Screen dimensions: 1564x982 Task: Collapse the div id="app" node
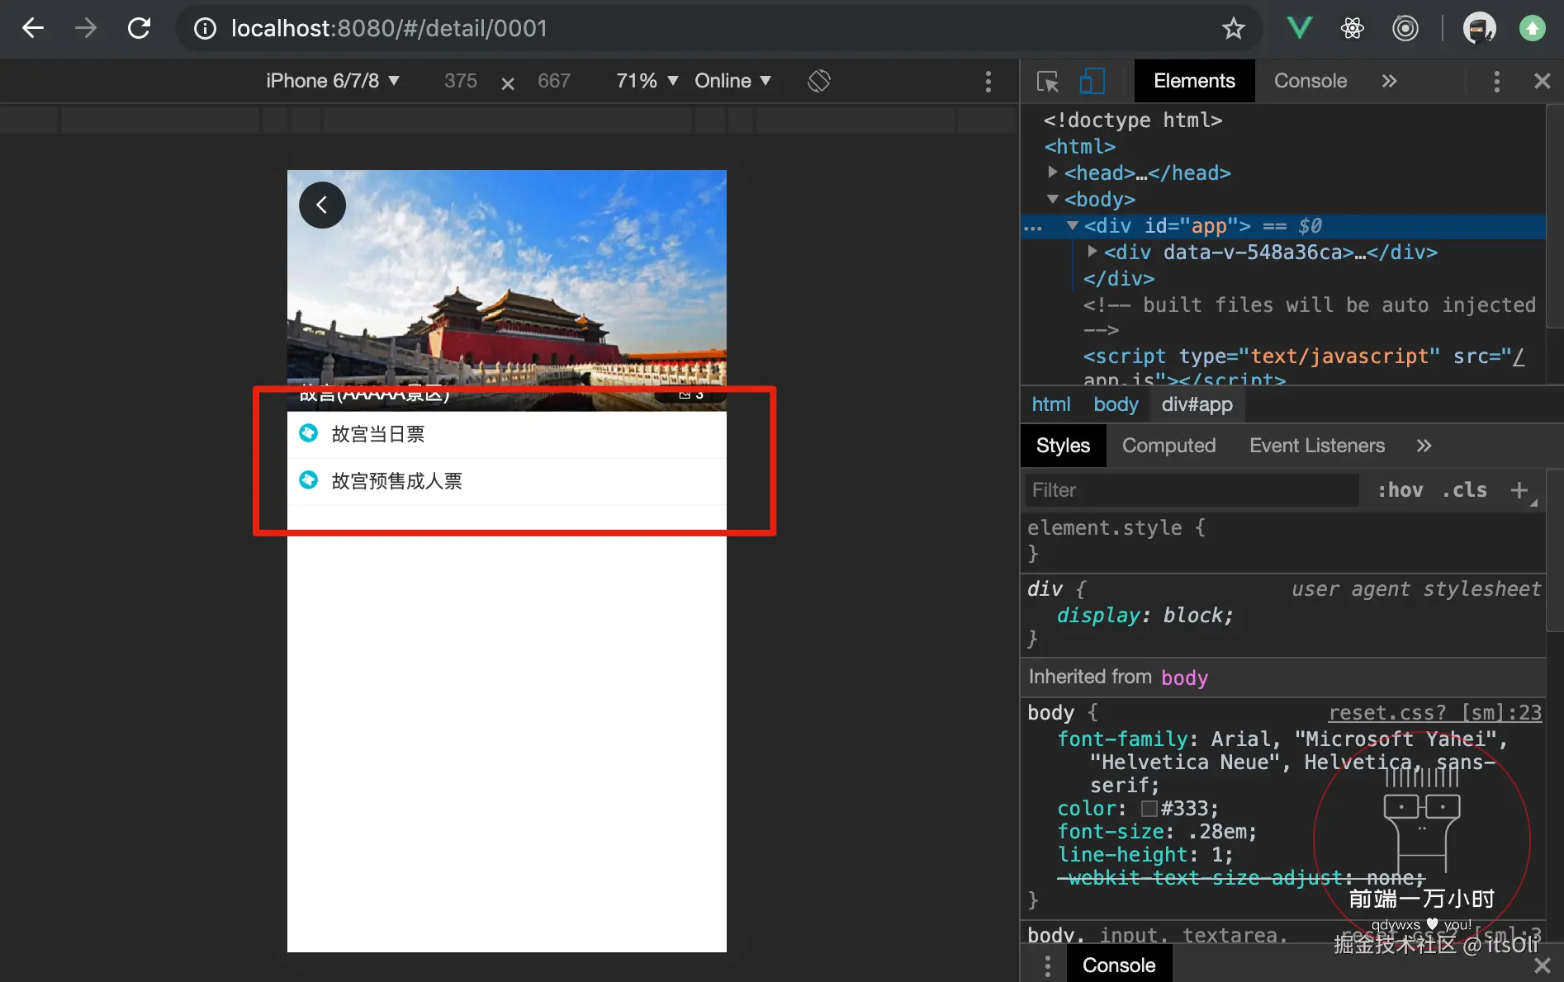coord(1072,225)
